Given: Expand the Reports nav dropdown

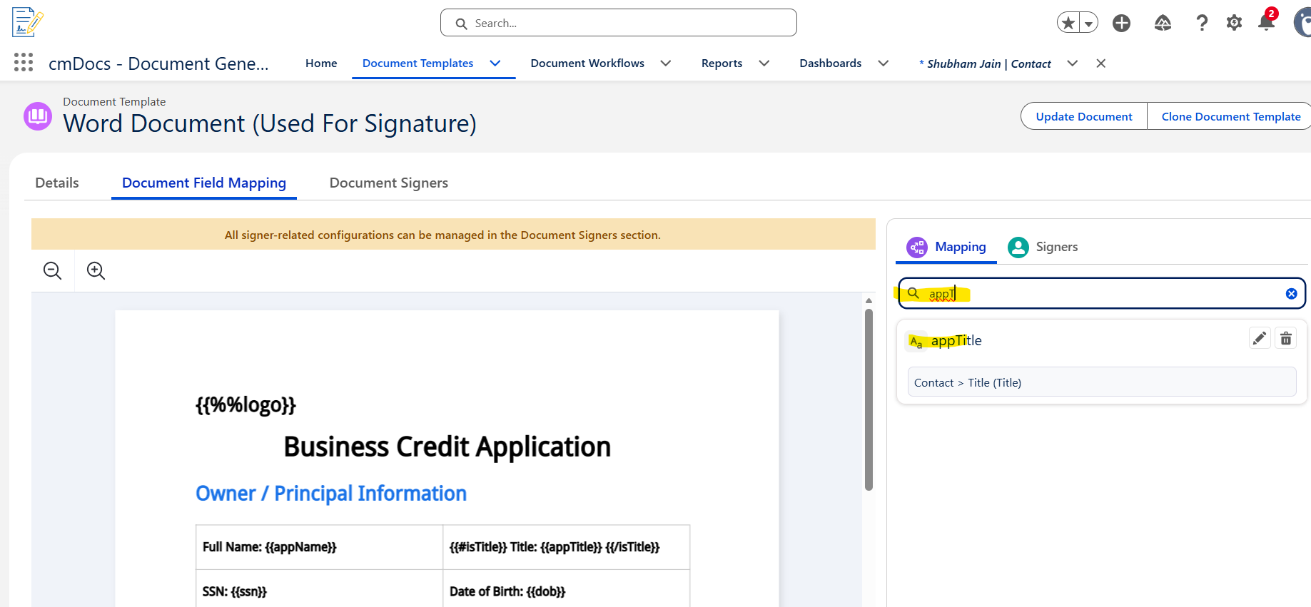Looking at the screenshot, I should [764, 63].
